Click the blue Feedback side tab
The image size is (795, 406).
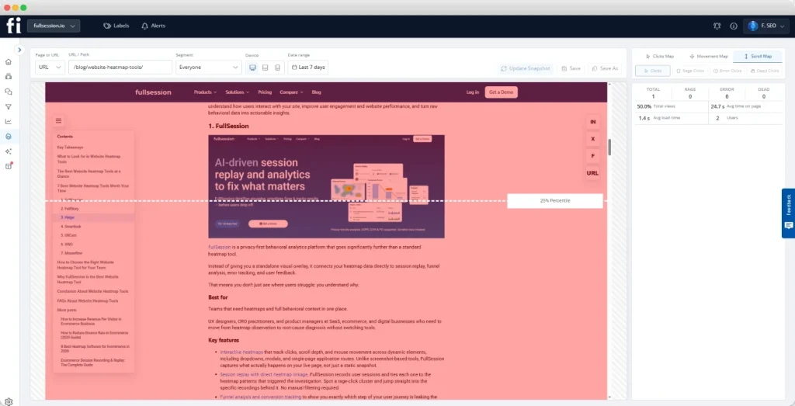point(789,213)
